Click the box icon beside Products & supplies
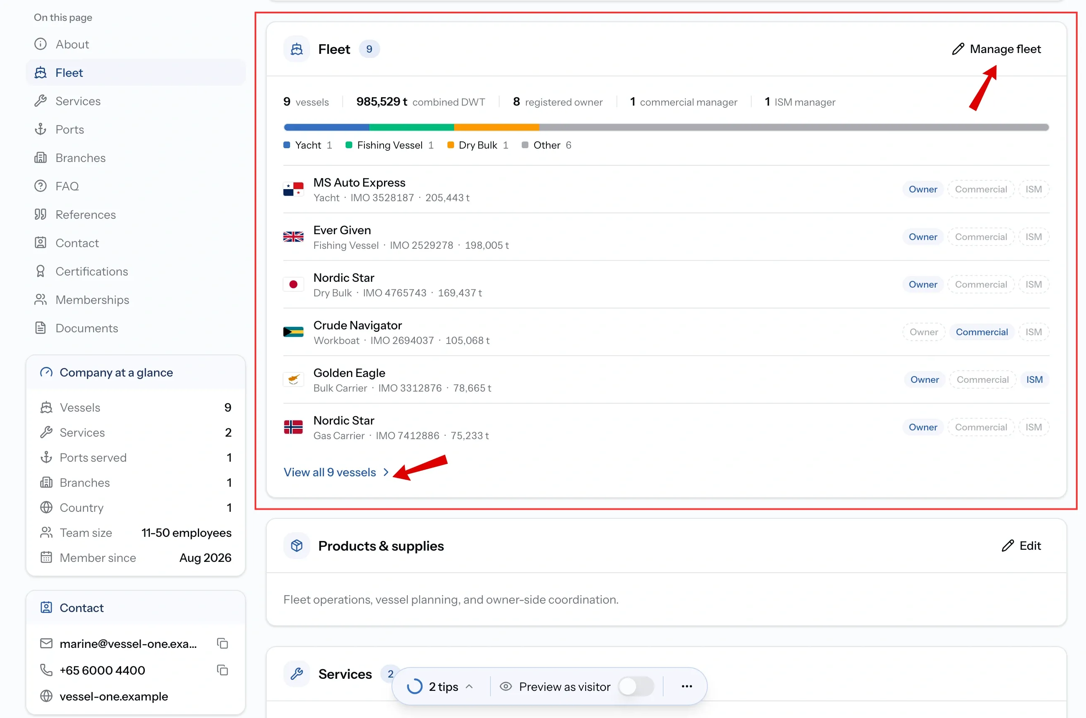Image resolution: width=1086 pixels, height=718 pixels. (297, 545)
